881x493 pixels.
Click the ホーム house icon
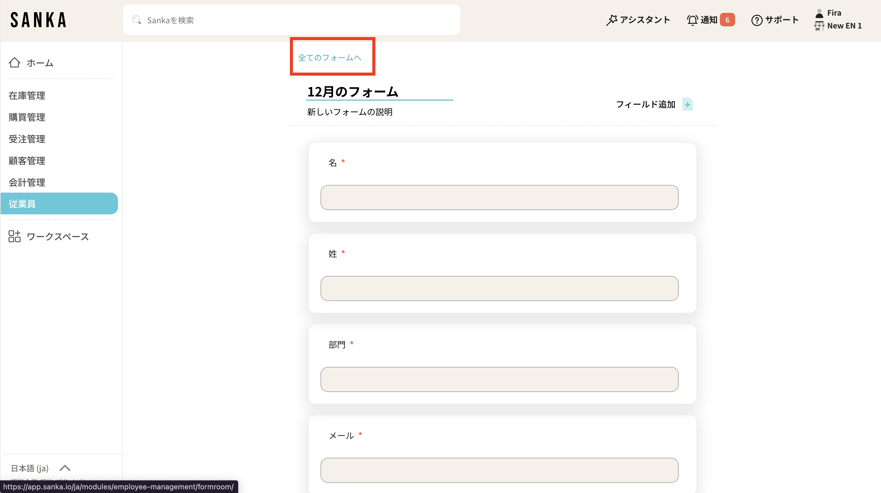pos(14,62)
